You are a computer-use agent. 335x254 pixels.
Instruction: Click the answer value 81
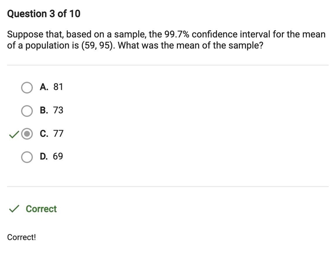(x=58, y=87)
